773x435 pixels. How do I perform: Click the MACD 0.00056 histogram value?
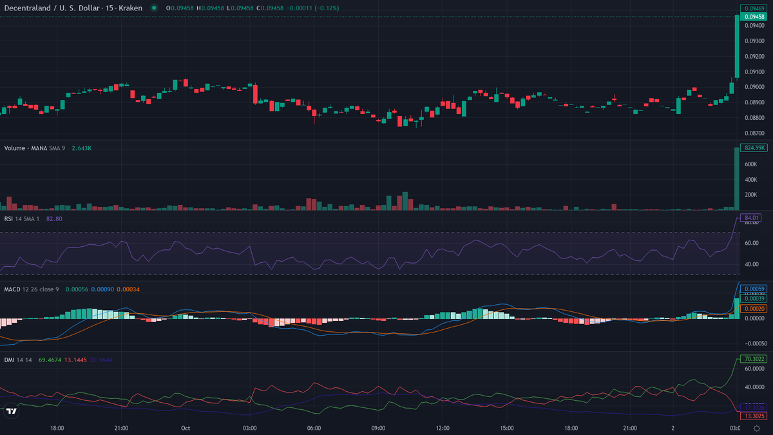(x=75, y=289)
